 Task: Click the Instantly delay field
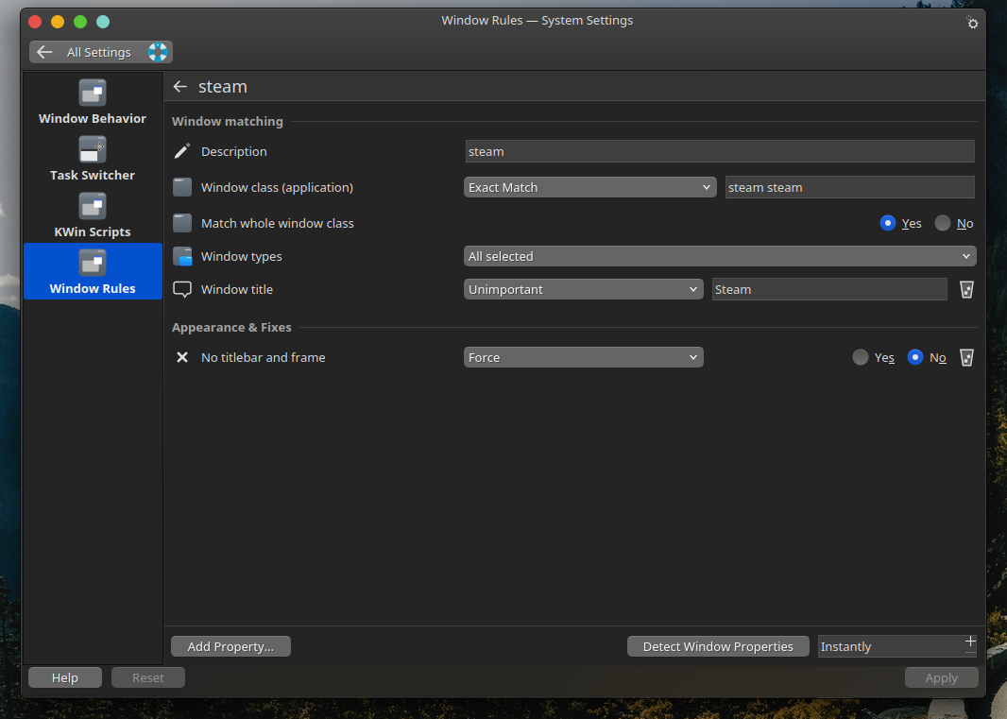click(x=890, y=646)
